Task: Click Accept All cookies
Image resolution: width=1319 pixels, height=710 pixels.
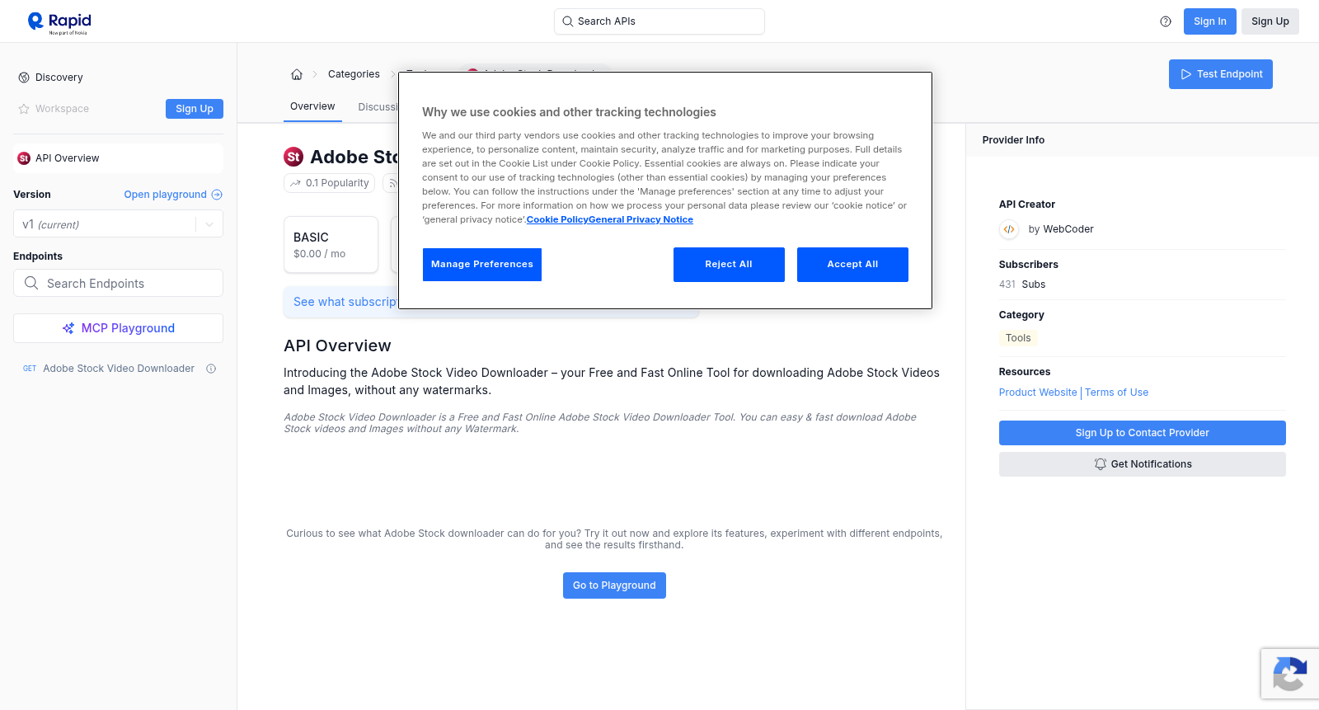Action: [x=852, y=265]
